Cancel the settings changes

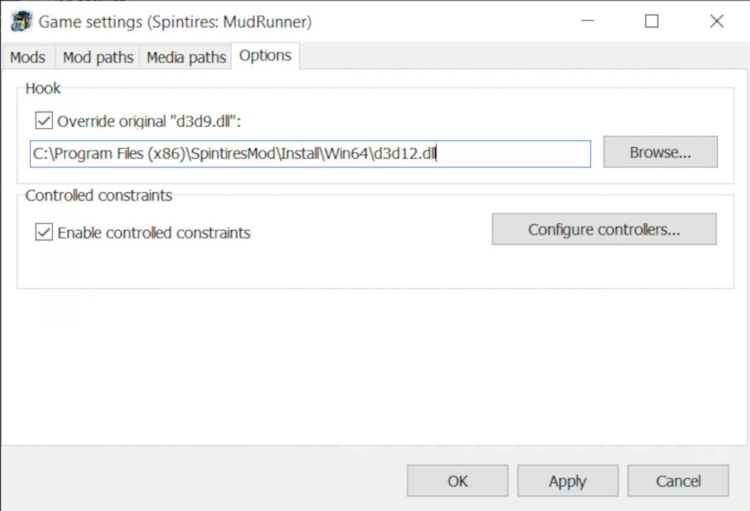click(x=678, y=481)
